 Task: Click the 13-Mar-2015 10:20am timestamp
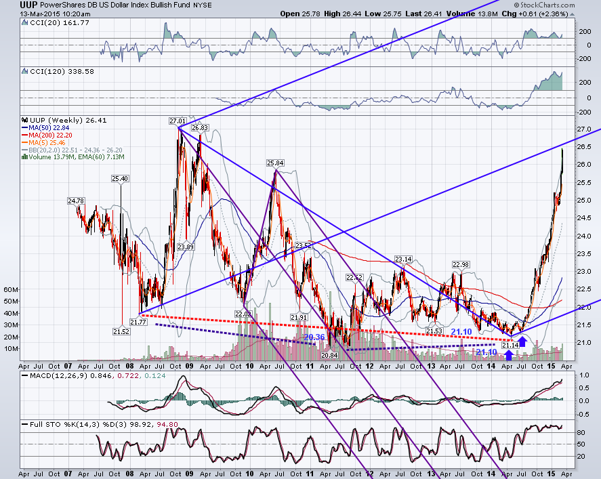(x=55, y=14)
